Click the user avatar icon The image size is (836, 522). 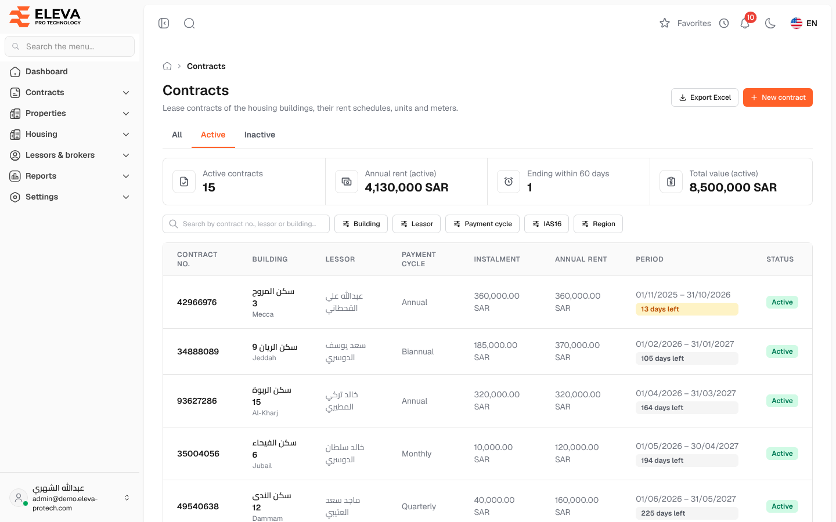pyautogui.click(x=19, y=498)
